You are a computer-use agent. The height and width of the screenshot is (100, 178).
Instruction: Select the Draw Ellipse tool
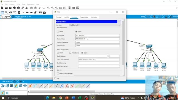coord(31,12)
